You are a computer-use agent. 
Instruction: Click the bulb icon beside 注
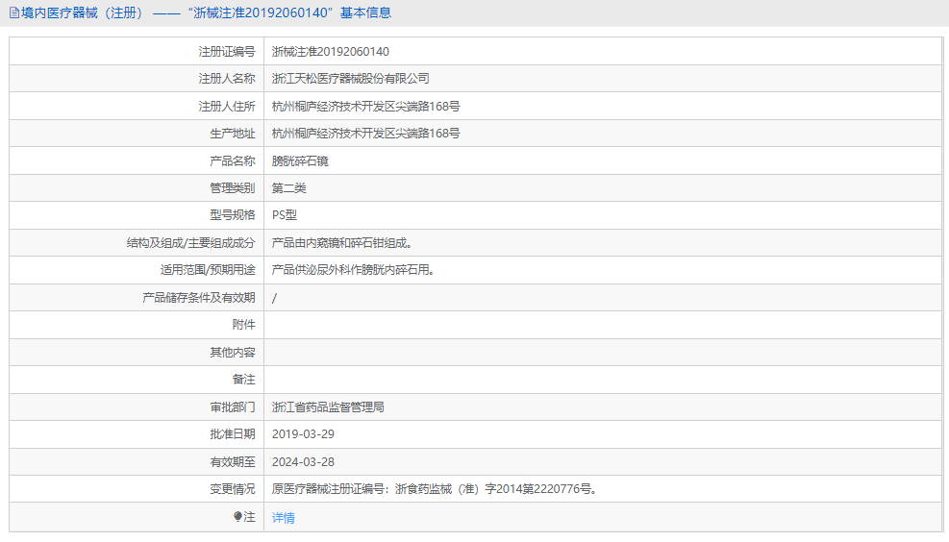(237, 517)
